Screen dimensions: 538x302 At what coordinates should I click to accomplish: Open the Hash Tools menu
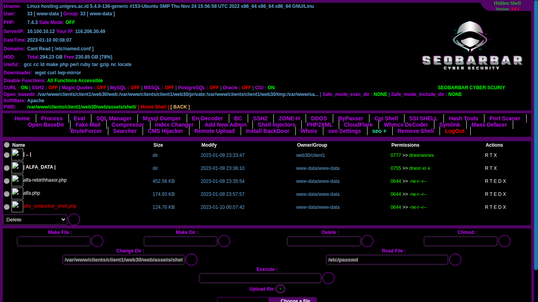(x=464, y=118)
